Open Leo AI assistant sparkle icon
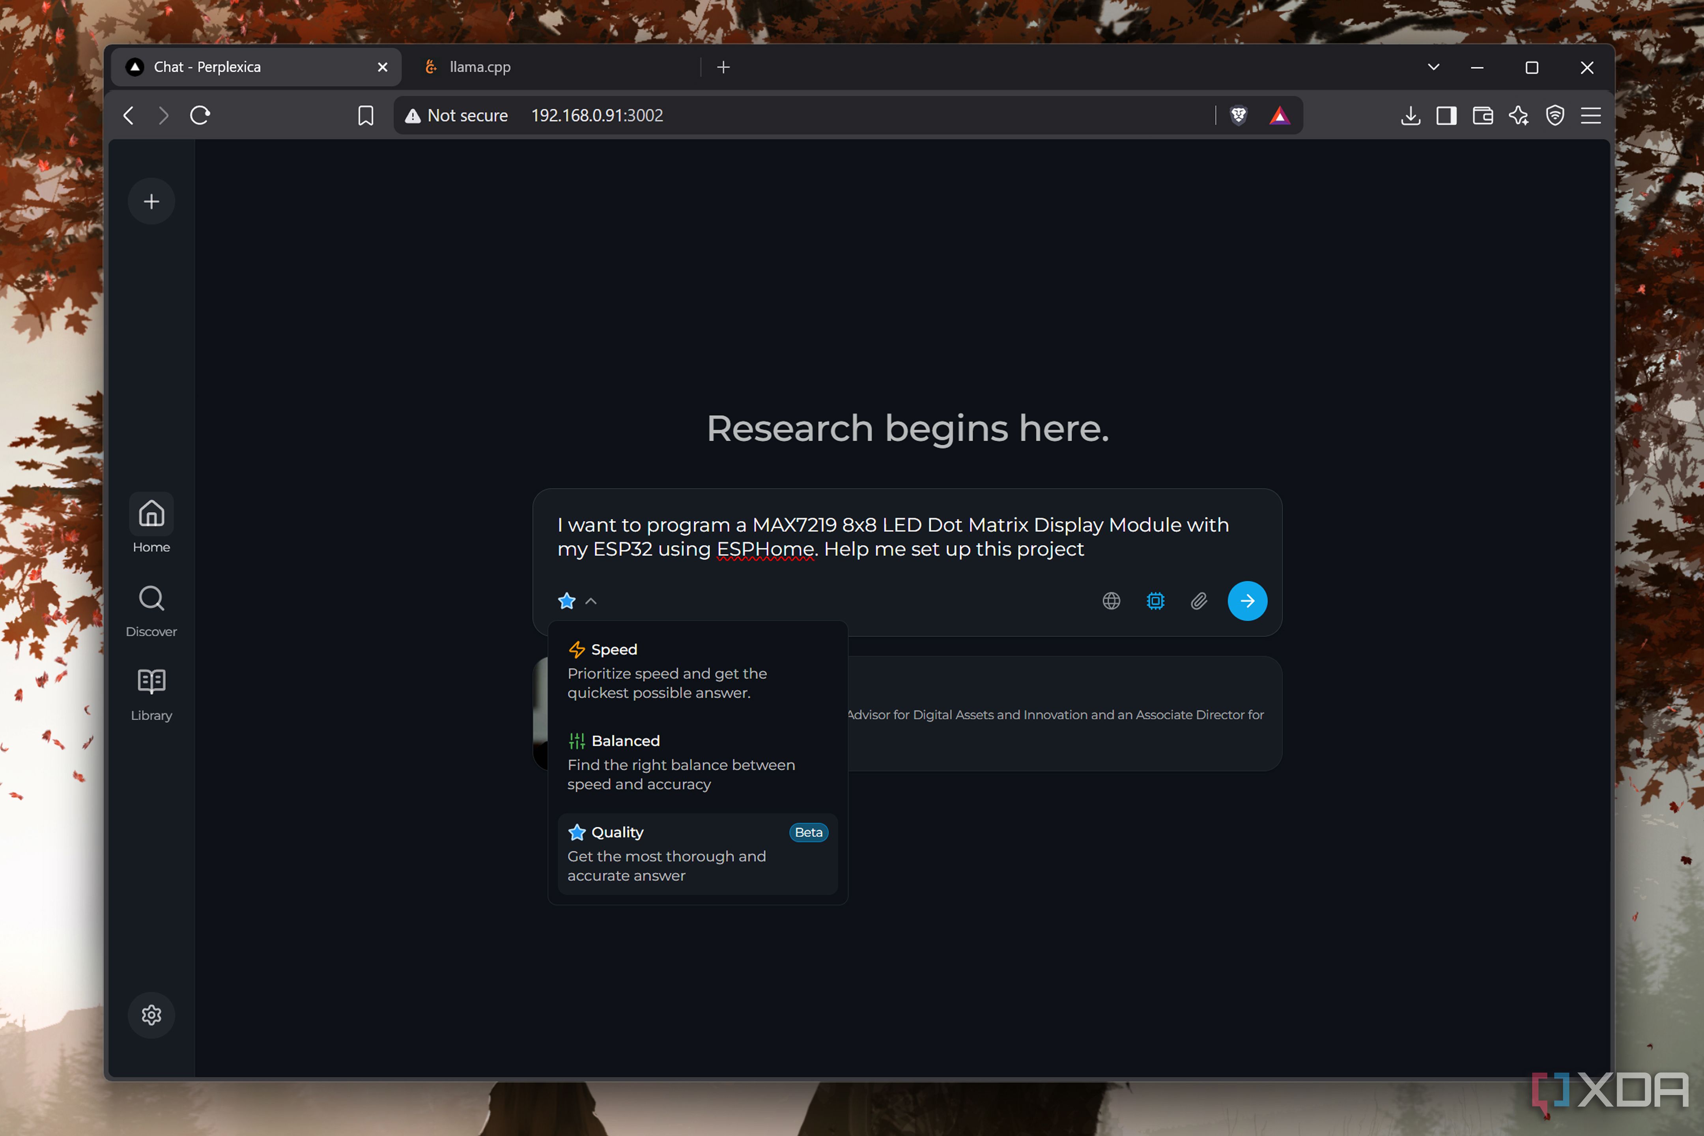 pyautogui.click(x=1519, y=115)
